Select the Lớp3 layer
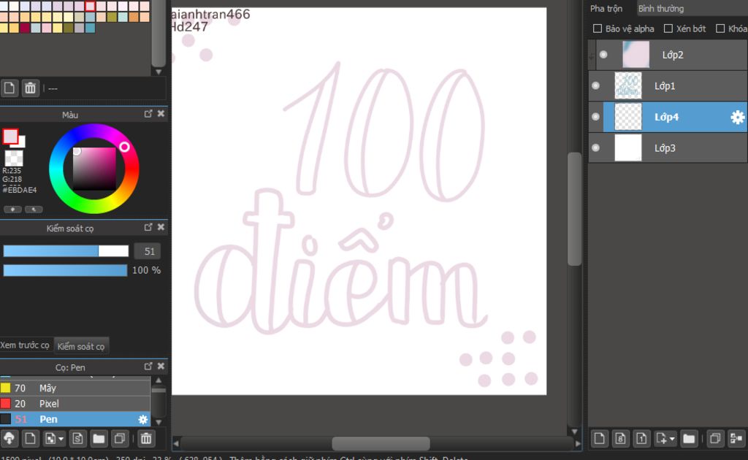 pyautogui.click(x=668, y=147)
